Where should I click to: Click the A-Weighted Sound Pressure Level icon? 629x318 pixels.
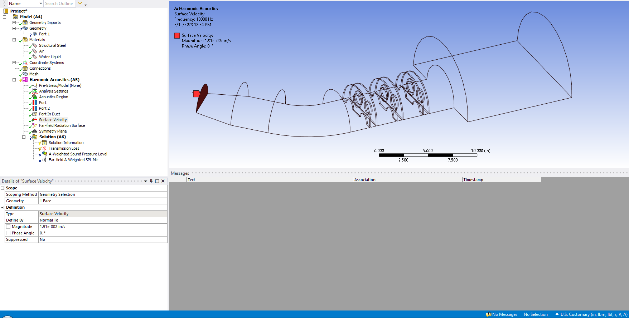pyautogui.click(x=44, y=154)
